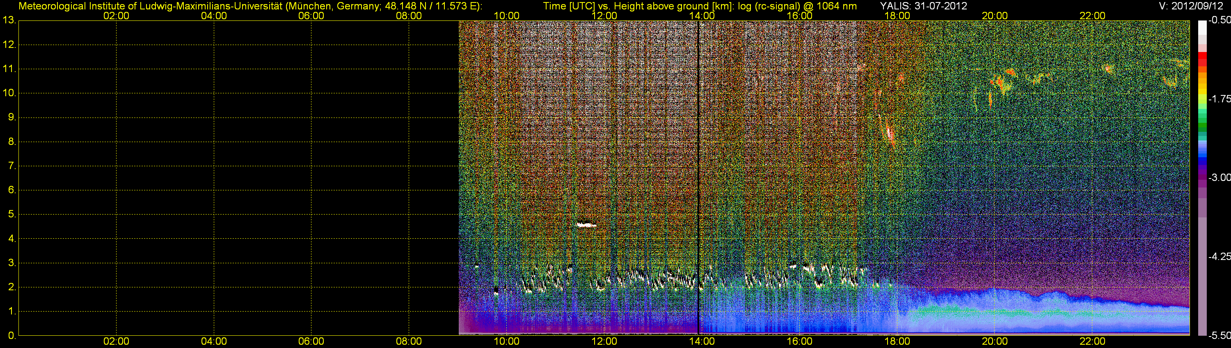Click the YALIS: 31-07-2012 date text

point(923,6)
